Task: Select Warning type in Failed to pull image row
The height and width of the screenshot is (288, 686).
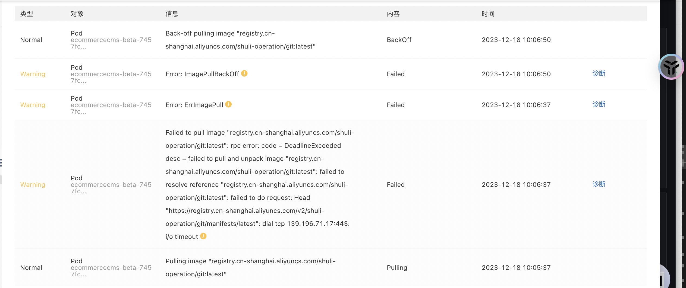Action: [33, 185]
